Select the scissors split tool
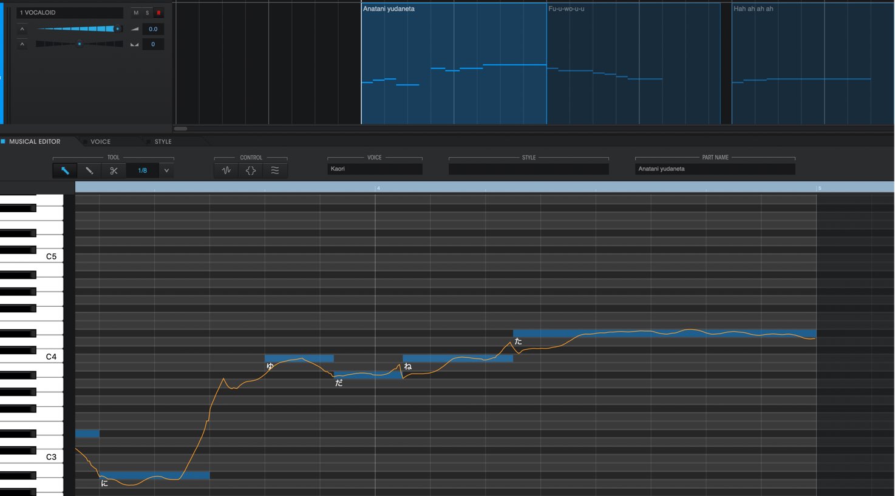Viewport: 895px width, 496px height. [x=114, y=171]
